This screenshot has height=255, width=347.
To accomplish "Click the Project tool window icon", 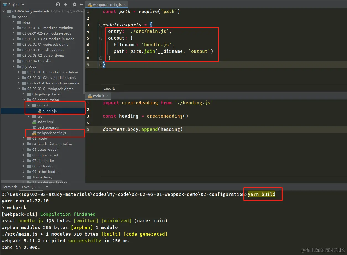I will [x=5, y=4].
